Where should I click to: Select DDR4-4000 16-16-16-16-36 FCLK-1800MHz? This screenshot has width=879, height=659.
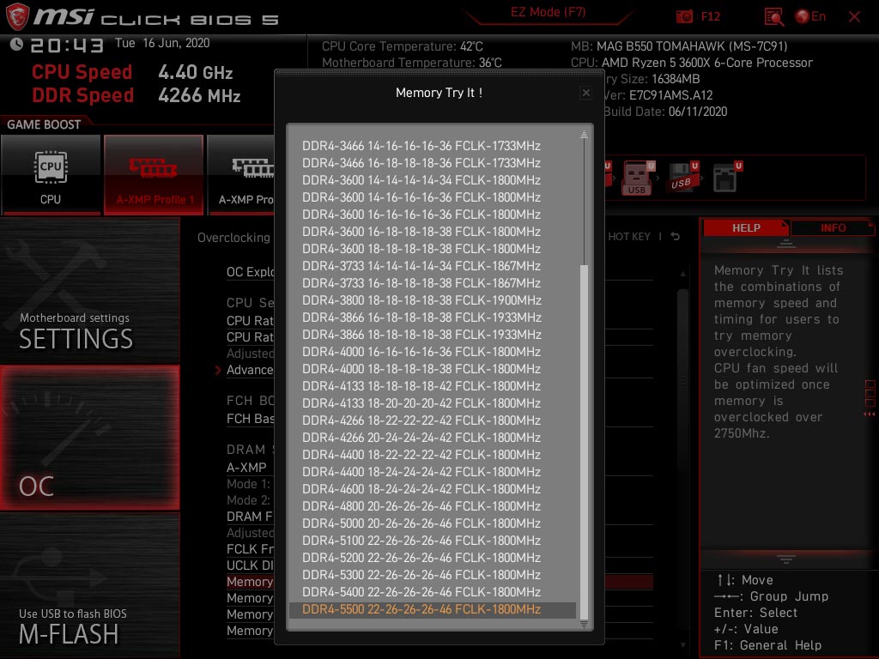421,352
